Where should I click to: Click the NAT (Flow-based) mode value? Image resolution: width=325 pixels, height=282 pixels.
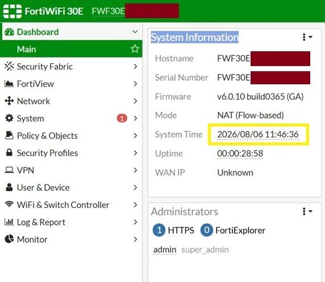(x=251, y=115)
